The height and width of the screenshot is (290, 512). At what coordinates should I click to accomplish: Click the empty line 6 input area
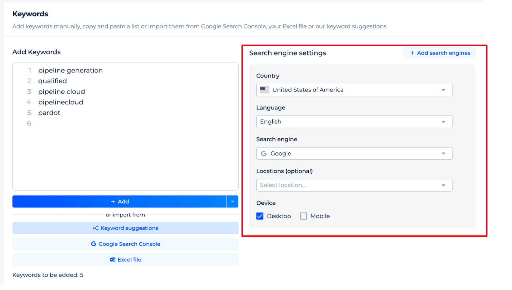70,123
